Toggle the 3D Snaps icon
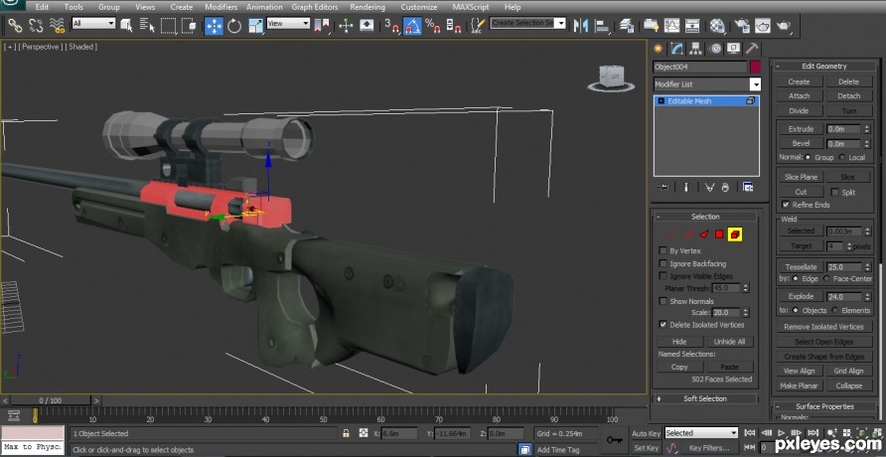This screenshot has width=886, height=457. tap(391, 26)
